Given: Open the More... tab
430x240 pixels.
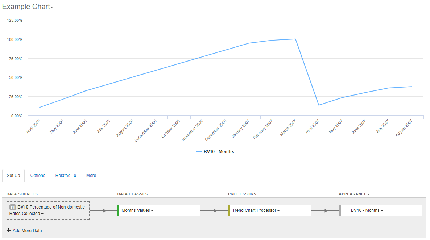Looking at the screenshot, I should (93, 175).
